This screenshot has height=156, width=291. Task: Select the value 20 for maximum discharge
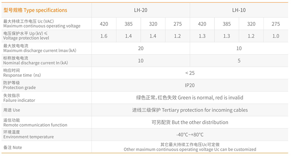141,49
